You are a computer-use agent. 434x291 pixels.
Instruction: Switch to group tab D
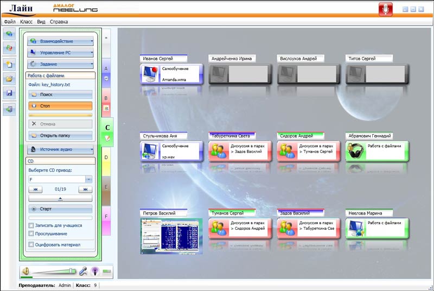(106, 157)
